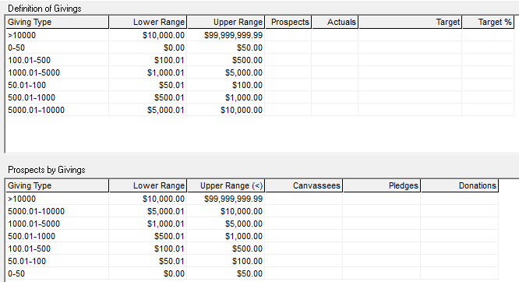Click the Target % column header
The height and width of the screenshot is (282, 519).
[488, 22]
